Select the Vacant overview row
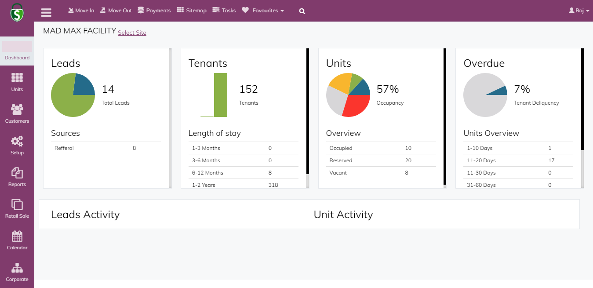This screenshot has height=288, width=593. [381, 173]
